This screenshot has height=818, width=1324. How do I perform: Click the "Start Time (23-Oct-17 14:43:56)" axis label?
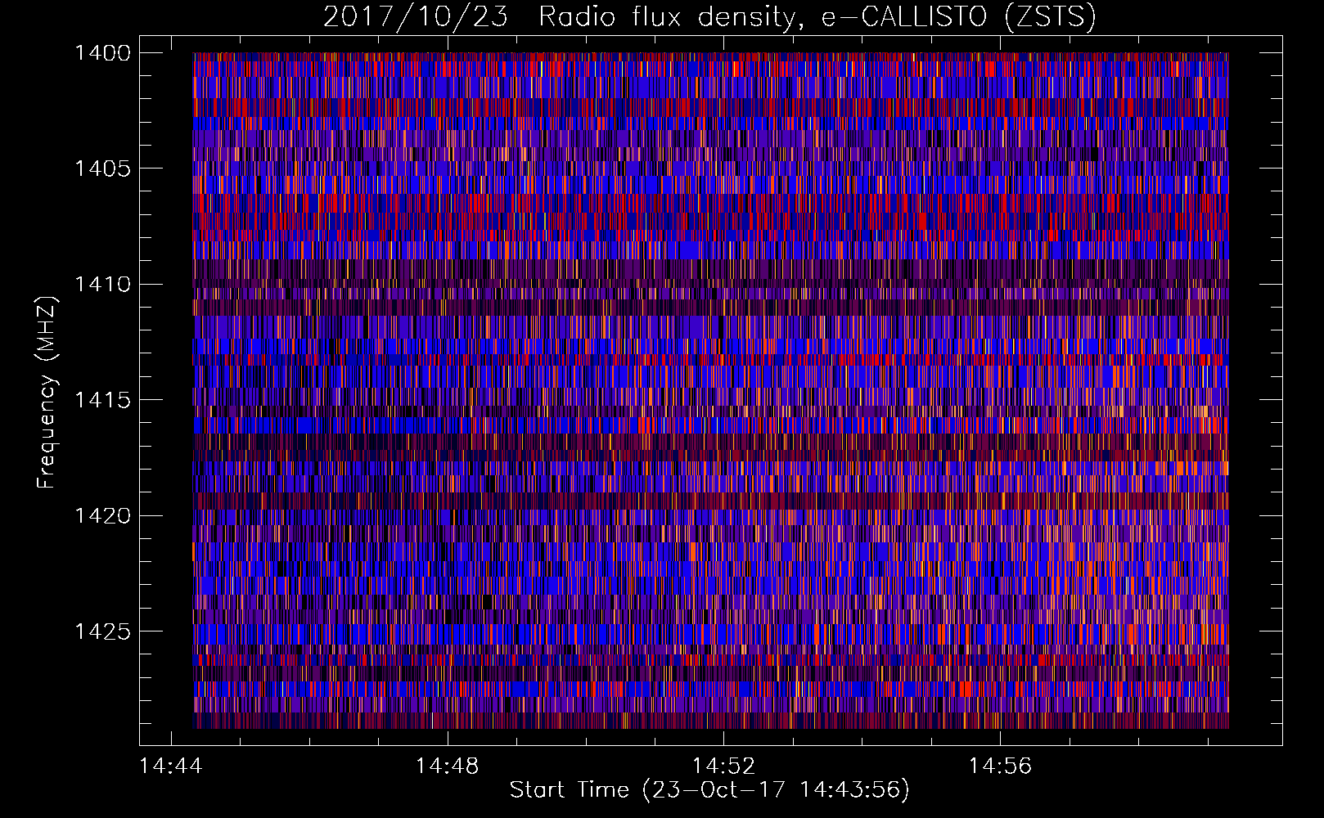pyautogui.click(x=709, y=790)
